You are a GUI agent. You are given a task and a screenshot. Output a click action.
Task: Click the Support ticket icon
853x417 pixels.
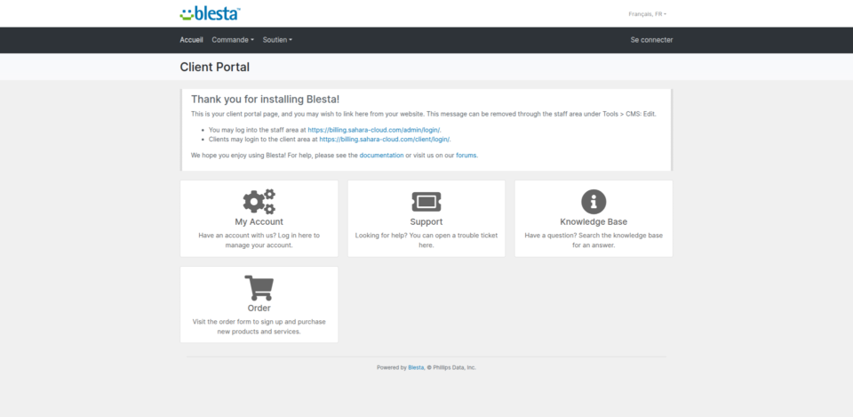coord(426,202)
